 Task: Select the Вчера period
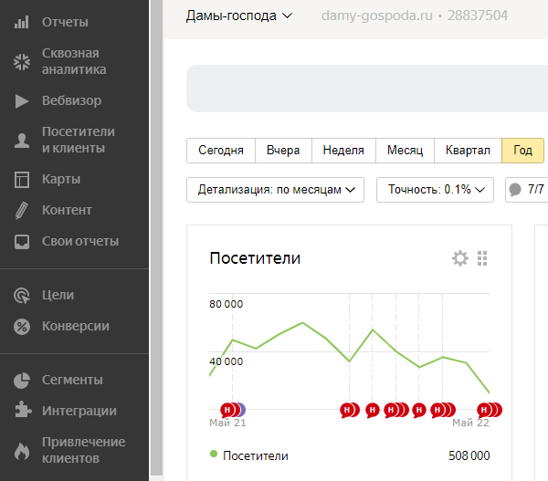(x=283, y=151)
